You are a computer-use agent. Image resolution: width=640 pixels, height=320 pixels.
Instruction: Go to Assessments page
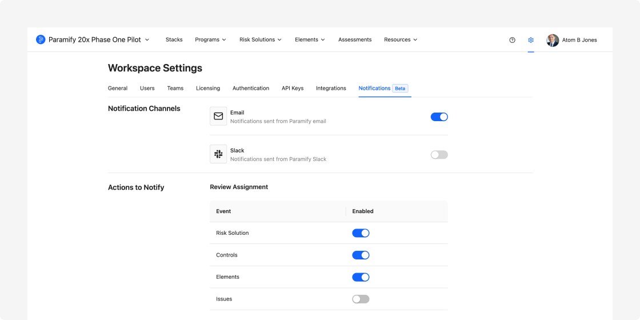click(x=355, y=39)
